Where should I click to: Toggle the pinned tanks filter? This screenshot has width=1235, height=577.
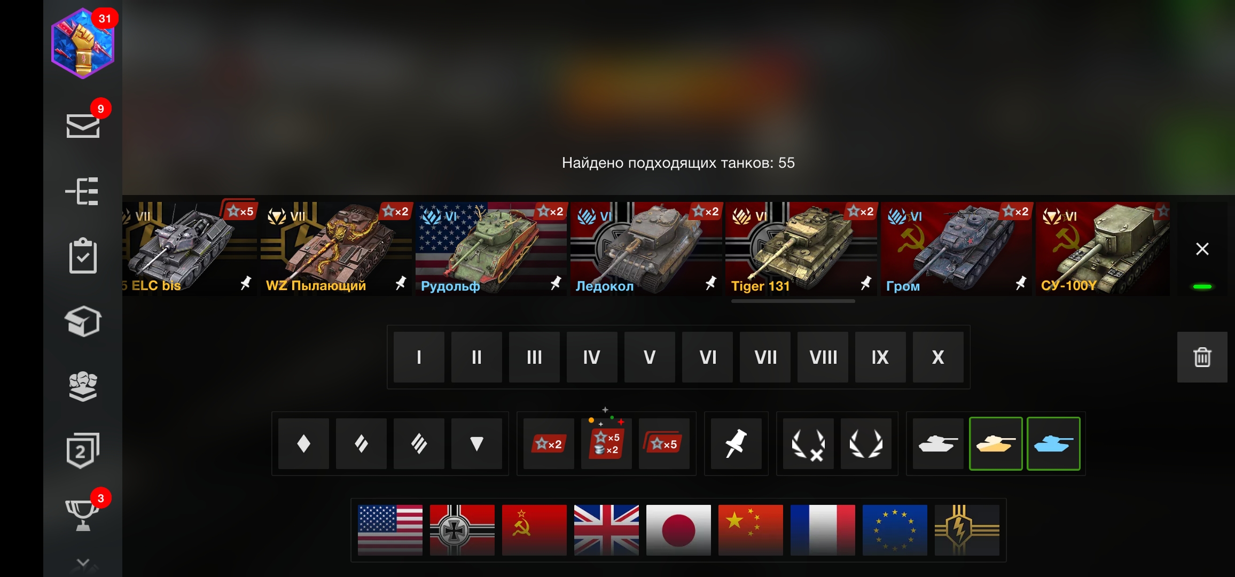click(736, 443)
